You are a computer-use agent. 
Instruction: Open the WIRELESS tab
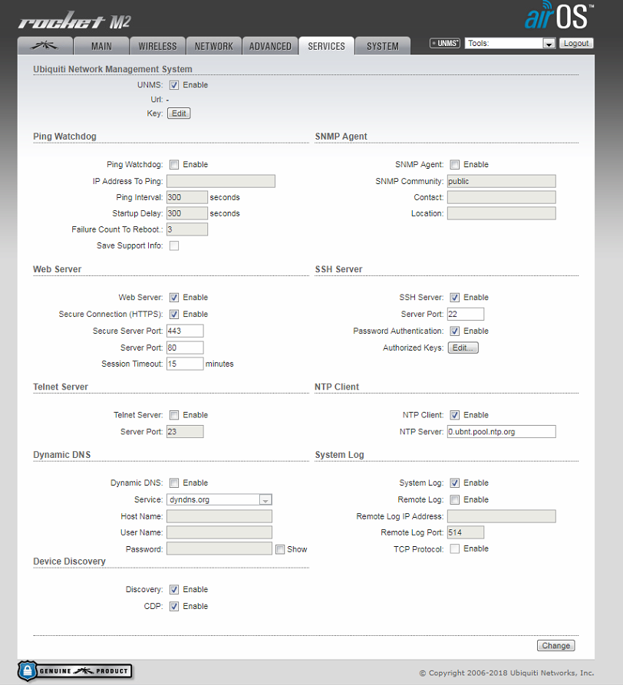158,46
